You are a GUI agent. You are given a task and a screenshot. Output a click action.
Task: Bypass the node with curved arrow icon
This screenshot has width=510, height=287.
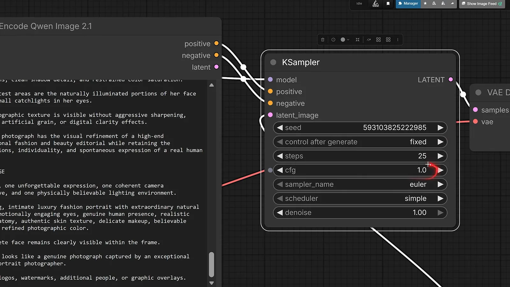pos(369,40)
